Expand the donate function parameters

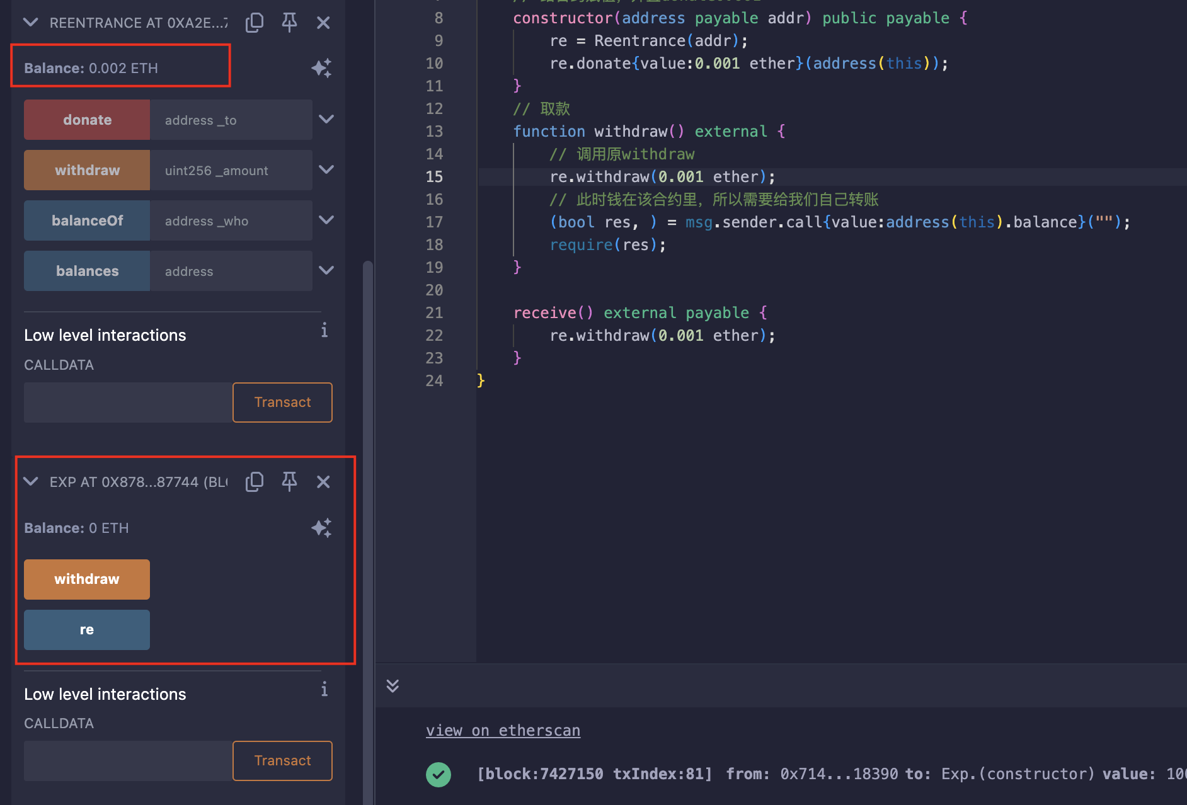click(x=326, y=119)
